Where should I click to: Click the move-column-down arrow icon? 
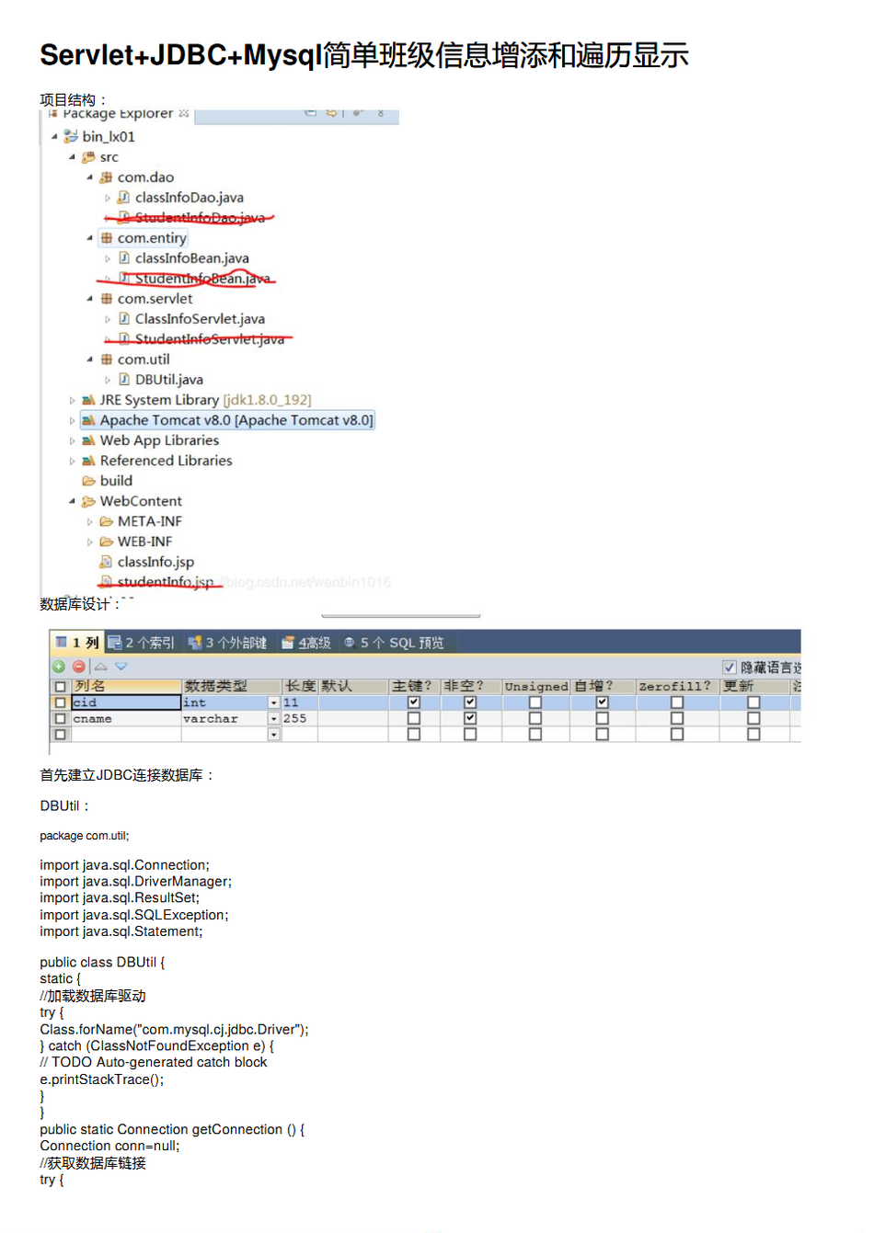tap(121, 667)
